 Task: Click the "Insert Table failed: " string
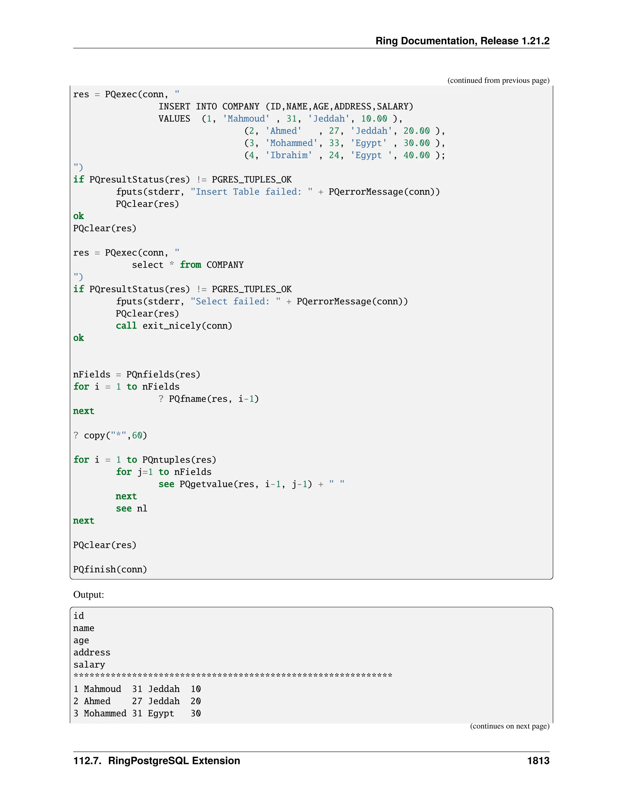[251, 192]
